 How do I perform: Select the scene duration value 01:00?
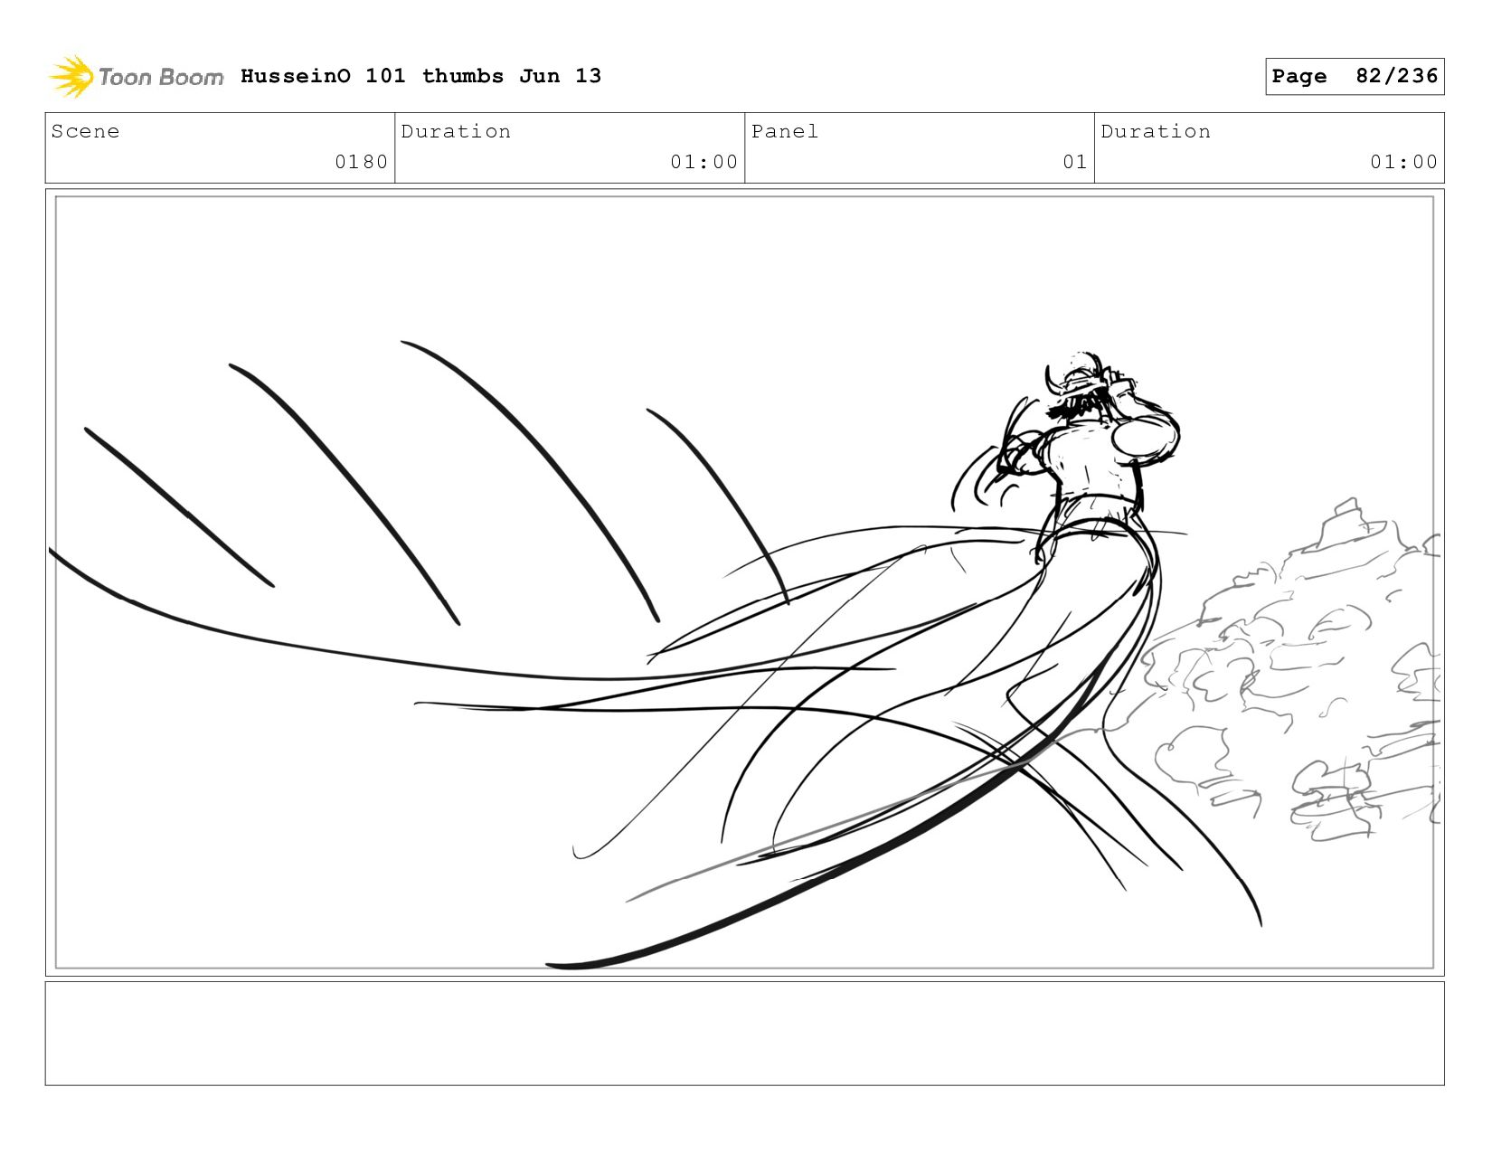pyautogui.click(x=704, y=162)
